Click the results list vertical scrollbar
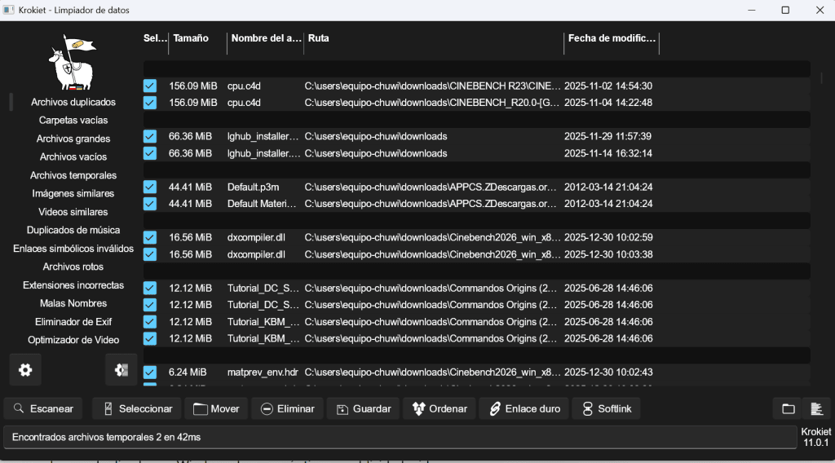835x463 pixels. pyautogui.click(x=821, y=77)
